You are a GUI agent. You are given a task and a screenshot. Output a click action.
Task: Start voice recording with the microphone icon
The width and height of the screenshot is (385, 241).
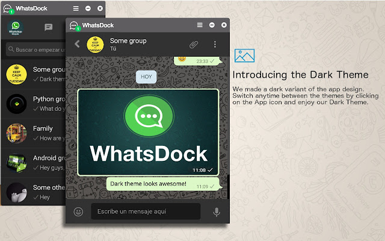pyautogui.click(x=217, y=212)
